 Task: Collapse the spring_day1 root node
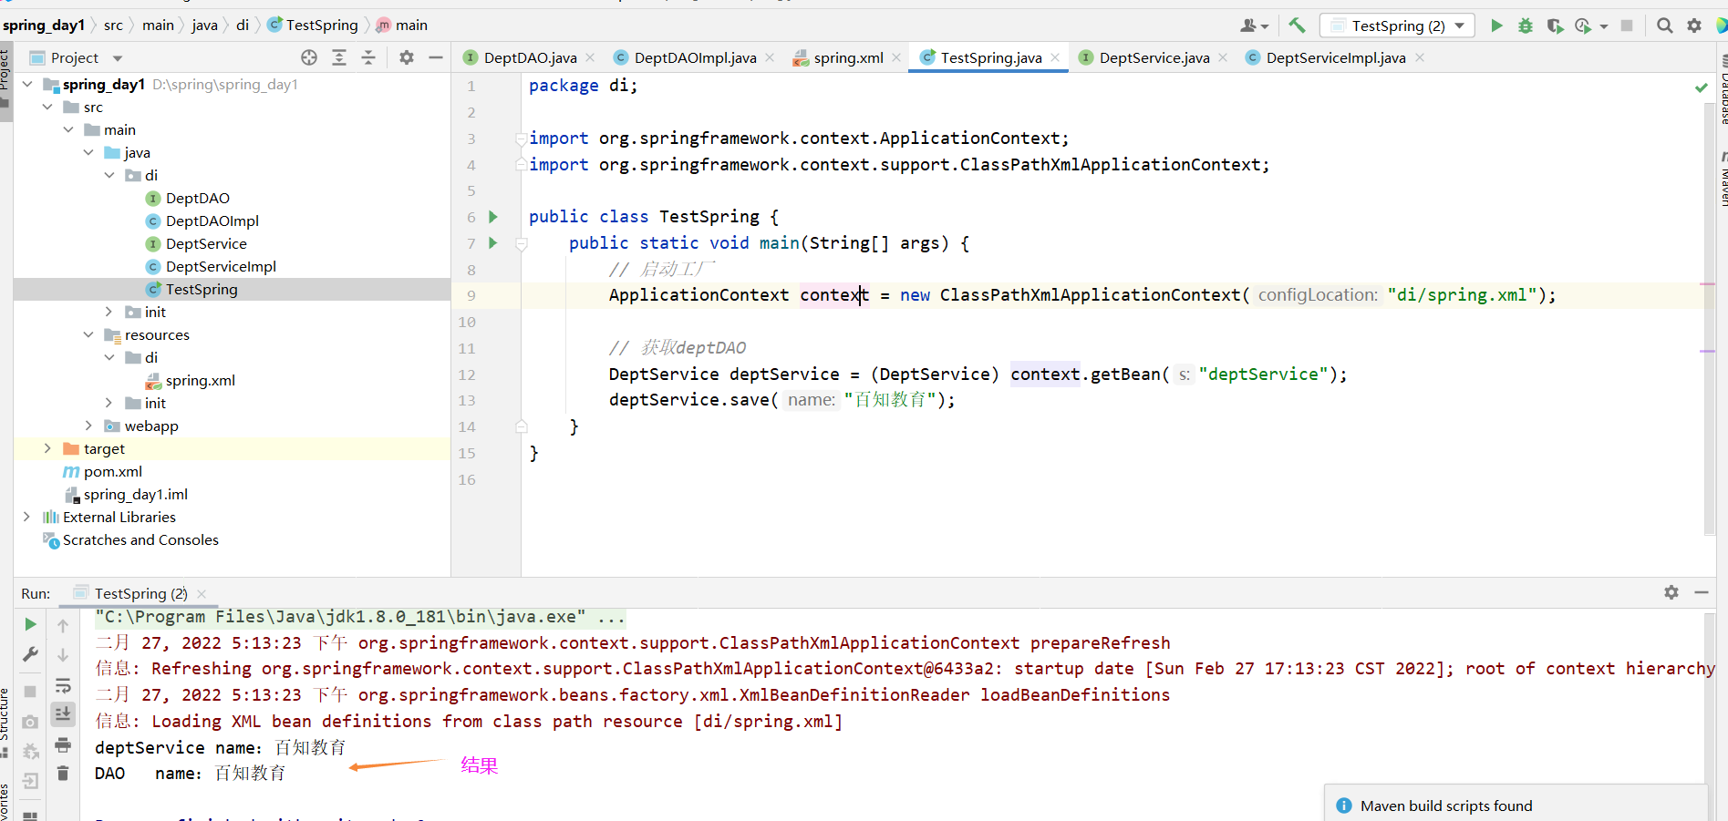coord(27,84)
